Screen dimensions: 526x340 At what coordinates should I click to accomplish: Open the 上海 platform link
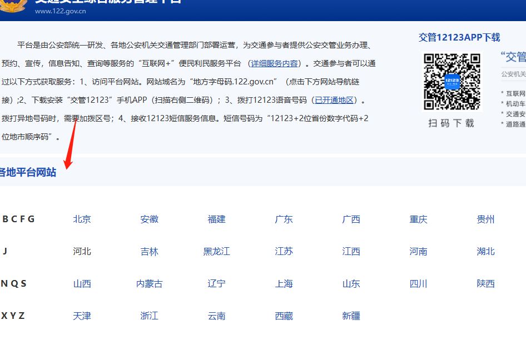click(x=284, y=284)
